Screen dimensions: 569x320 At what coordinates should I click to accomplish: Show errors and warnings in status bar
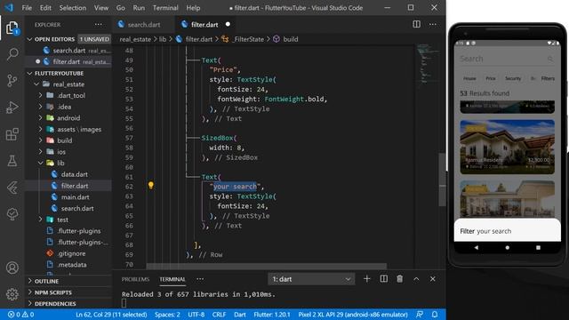click(x=20, y=314)
